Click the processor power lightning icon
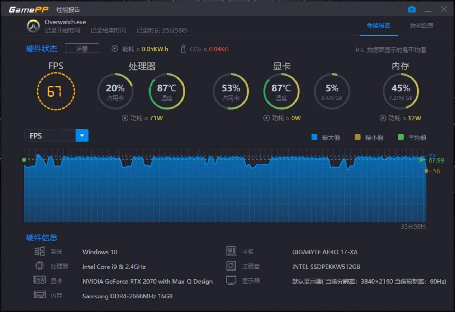 pos(125,118)
